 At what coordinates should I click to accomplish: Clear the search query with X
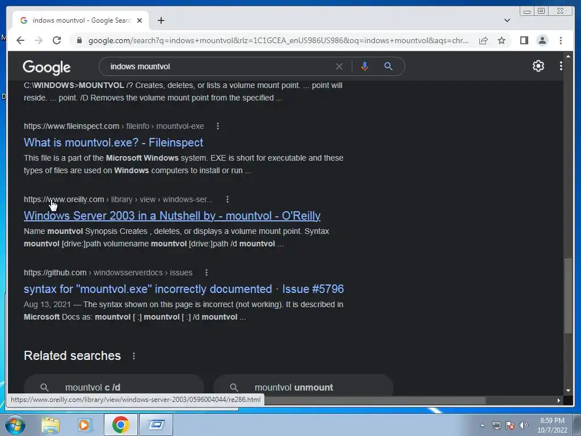coord(339,66)
